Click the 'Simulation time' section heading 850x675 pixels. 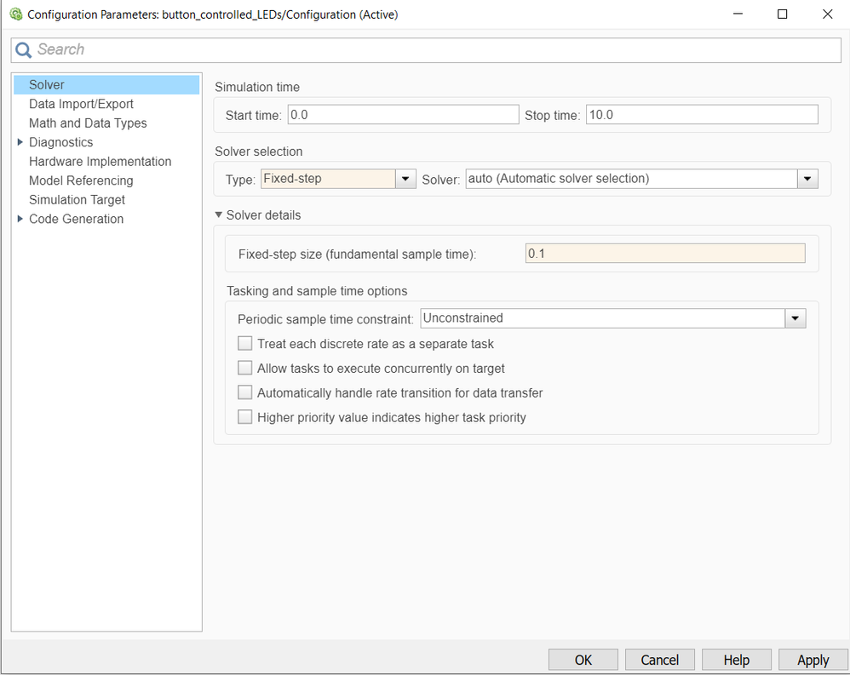click(257, 87)
